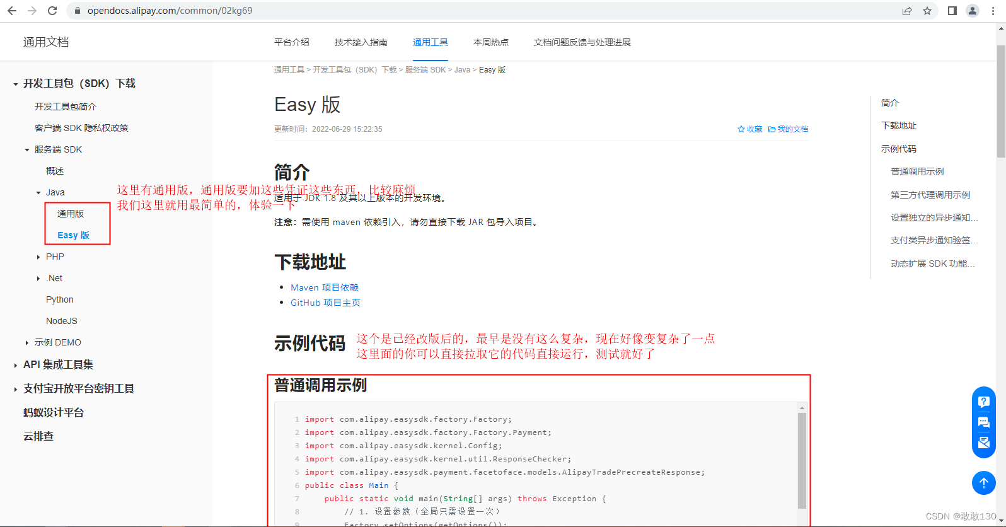Click the code block scroll-up arrow
1006x527 pixels.
click(802, 408)
